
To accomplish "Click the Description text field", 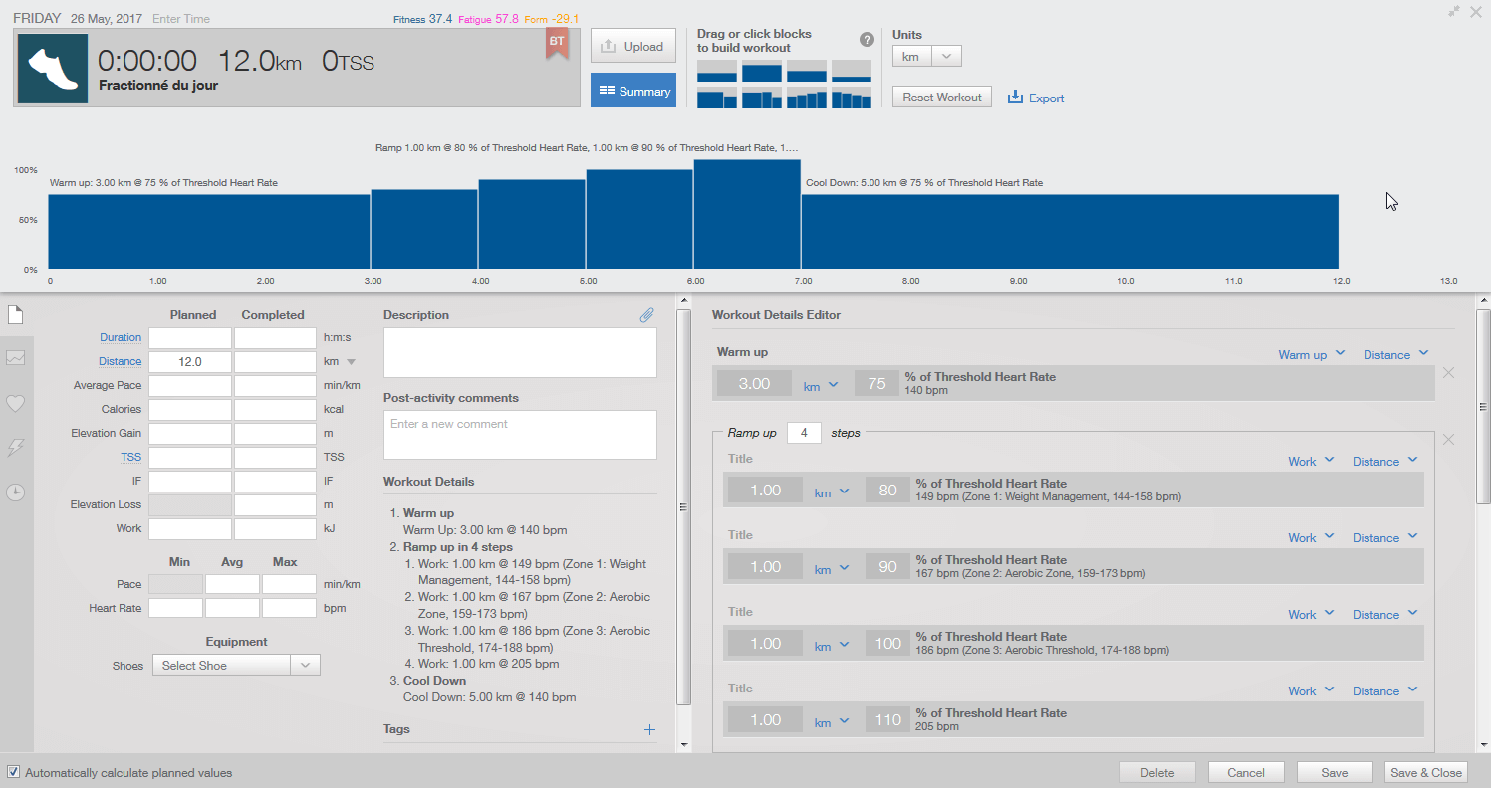I will tap(520, 353).
